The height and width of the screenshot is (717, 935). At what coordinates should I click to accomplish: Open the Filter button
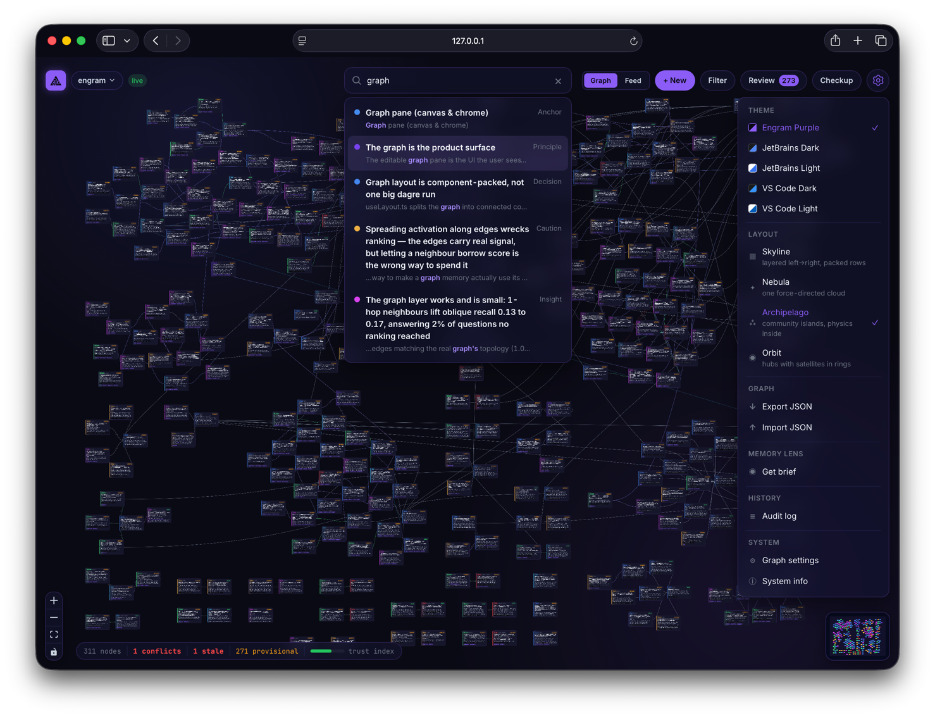pyautogui.click(x=717, y=80)
